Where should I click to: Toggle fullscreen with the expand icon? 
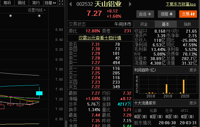click(x=61, y=3)
